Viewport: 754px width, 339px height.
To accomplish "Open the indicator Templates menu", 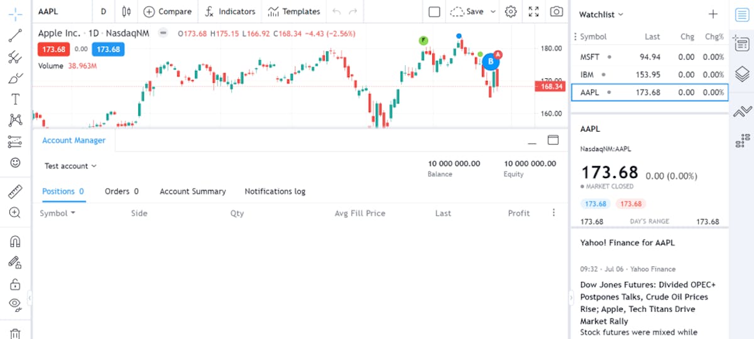I will pos(294,11).
